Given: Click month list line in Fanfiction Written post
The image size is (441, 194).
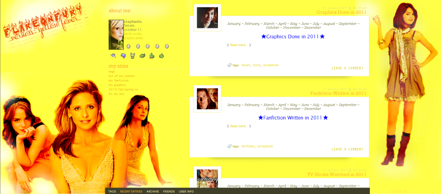Looking at the screenshot, I should pos(293,107).
